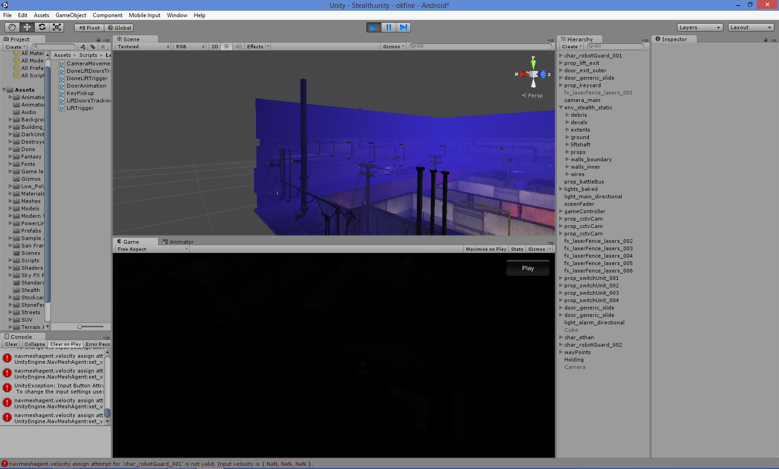Collapse env_stealth_static in Hierarchy

tap(561, 108)
